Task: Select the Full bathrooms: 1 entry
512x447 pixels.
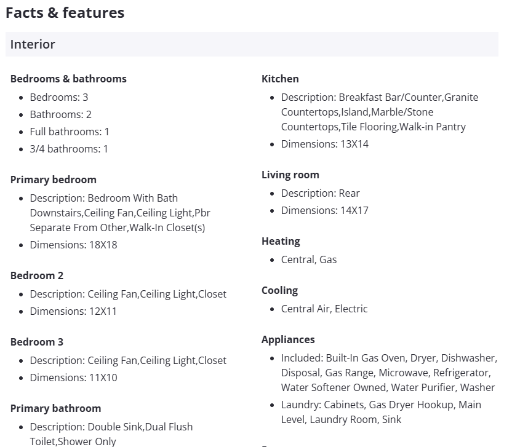Action: click(x=70, y=132)
